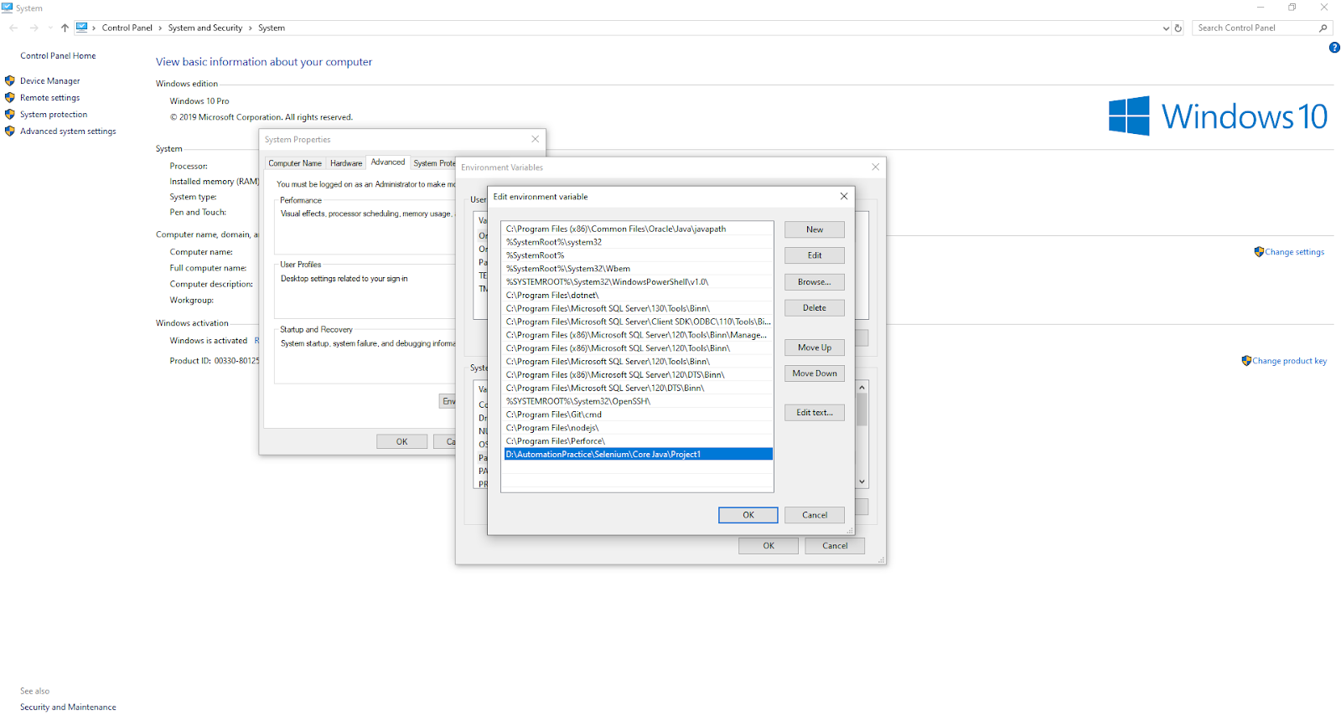
Task: Select the SQL Server\130\Tools\Binn entry
Action: (638, 309)
